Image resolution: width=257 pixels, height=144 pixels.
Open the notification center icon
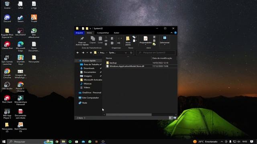click(x=252, y=142)
